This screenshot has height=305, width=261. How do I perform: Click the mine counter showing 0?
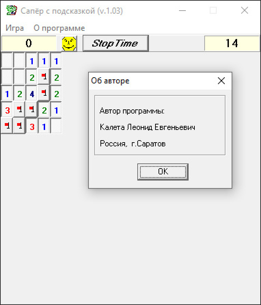[x=29, y=43]
